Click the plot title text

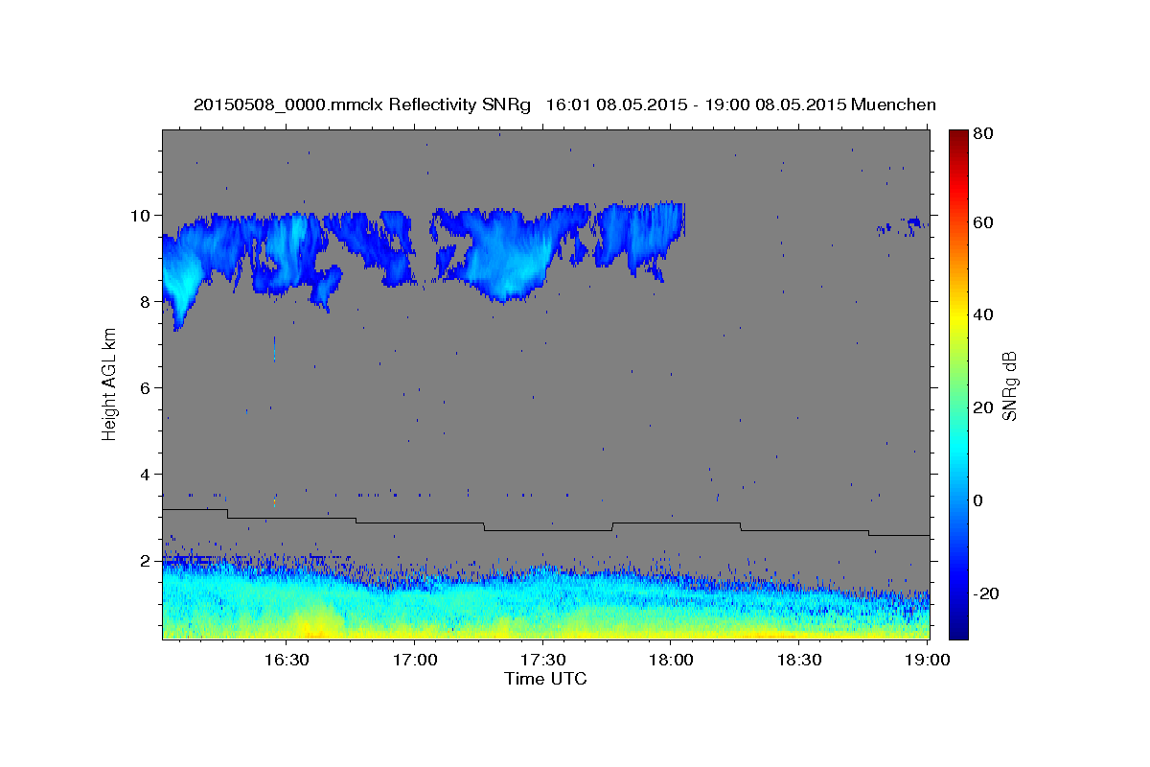tap(564, 105)
